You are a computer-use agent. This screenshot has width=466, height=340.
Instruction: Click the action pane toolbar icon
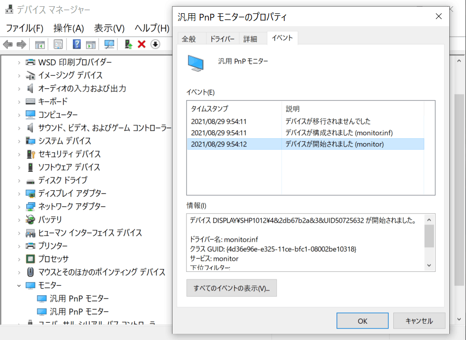[x=91, y=44]
